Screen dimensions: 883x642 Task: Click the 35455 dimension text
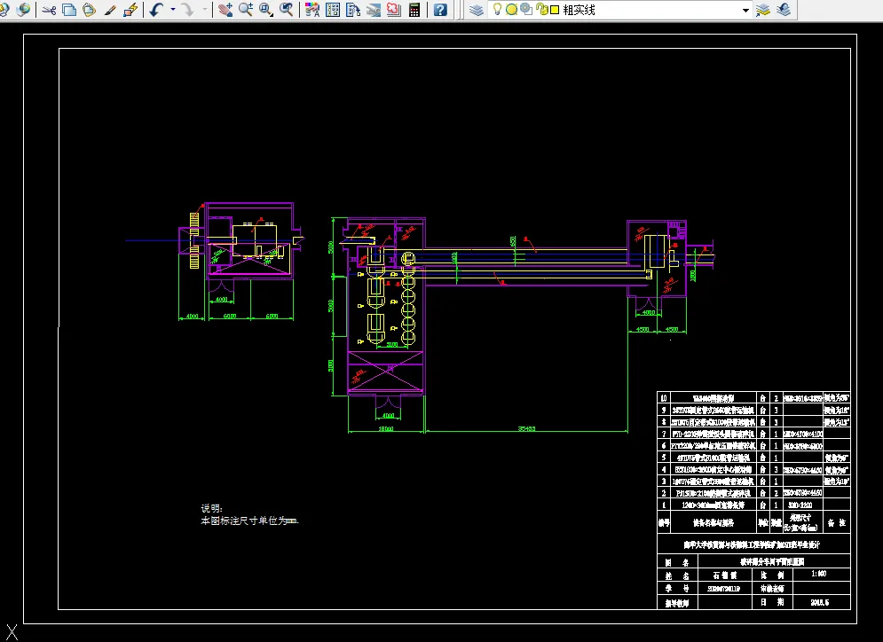[x=526, y=429]
